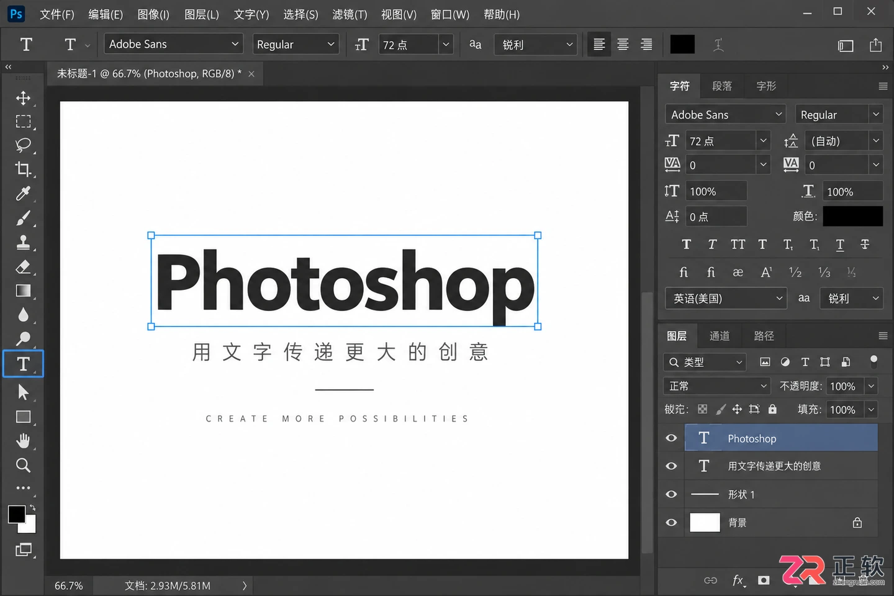
Task: Select the Gradient tool
Action: pyautogui.click(x=23, y=291)
